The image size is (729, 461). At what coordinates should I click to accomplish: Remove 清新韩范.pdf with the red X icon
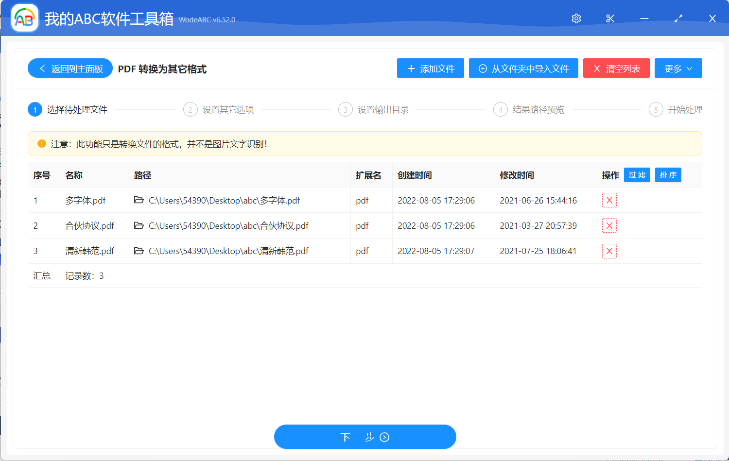click(609, 251)
